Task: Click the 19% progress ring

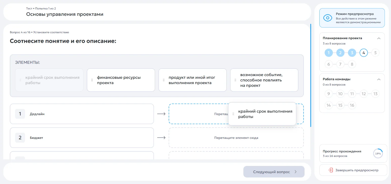Action: tap(378, 153)
